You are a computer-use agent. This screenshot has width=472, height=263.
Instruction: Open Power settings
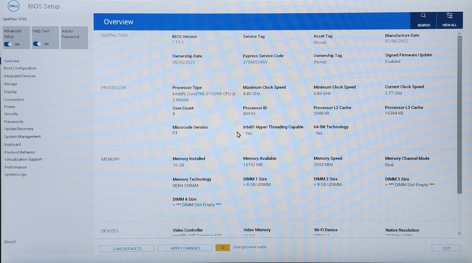10,107
